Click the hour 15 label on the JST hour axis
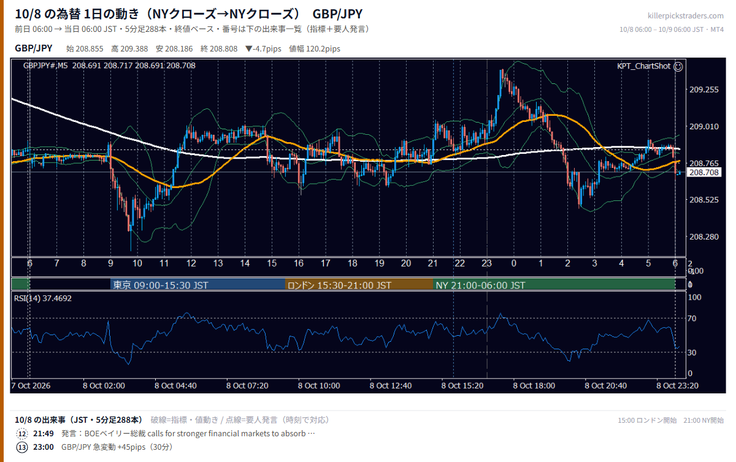736x462 pixels. coord(272,263)
